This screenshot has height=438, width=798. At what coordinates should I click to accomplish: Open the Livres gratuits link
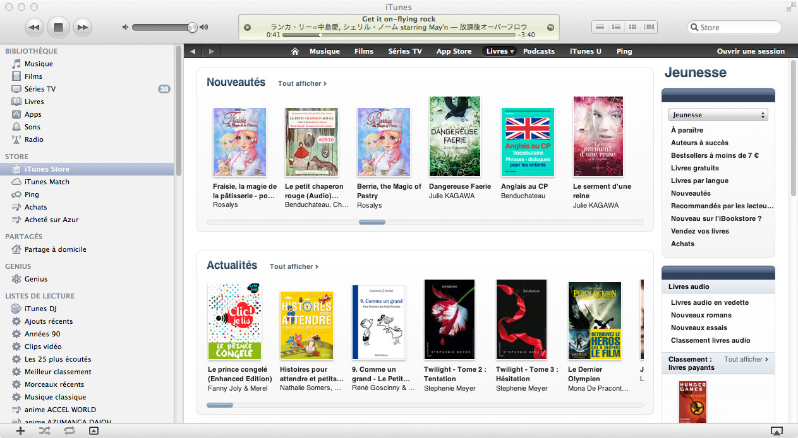[x=695, y=168]
